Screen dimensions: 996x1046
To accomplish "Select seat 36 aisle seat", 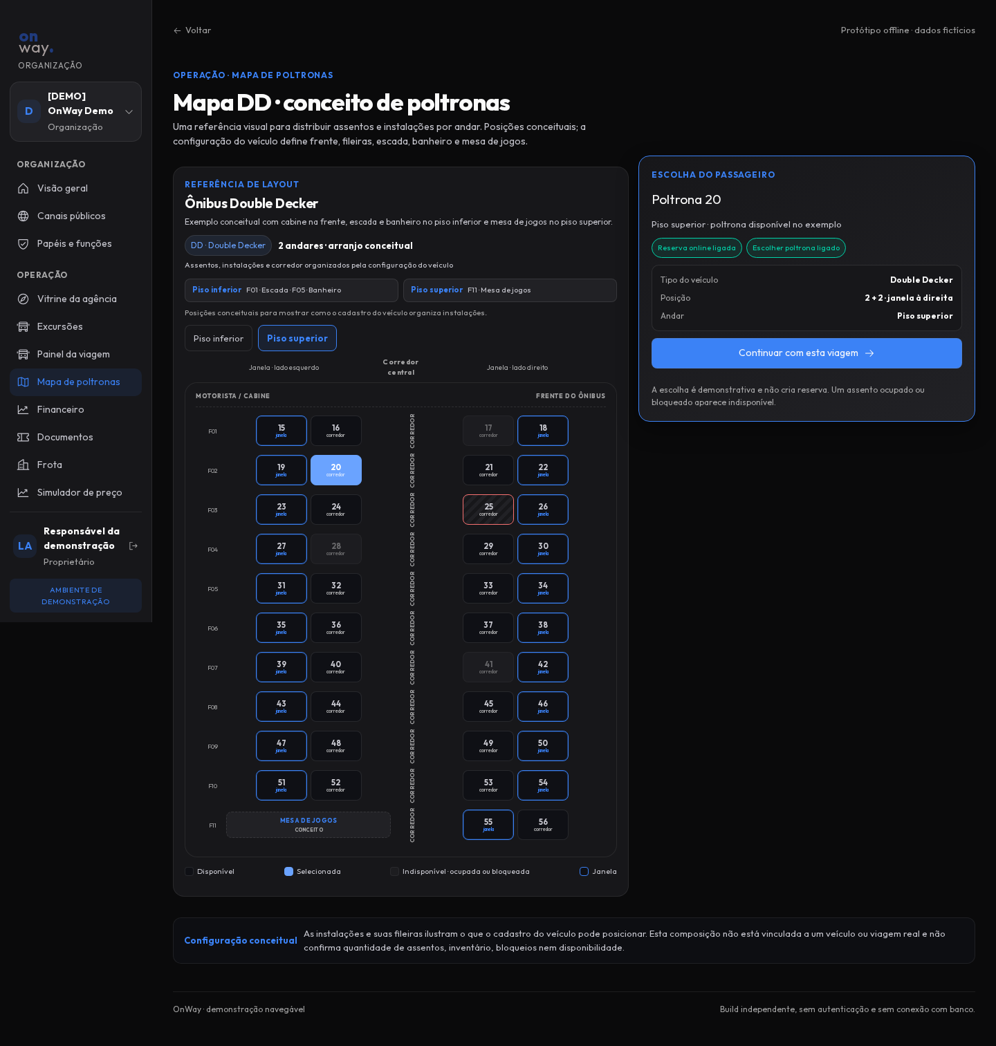I will [336, 628].
